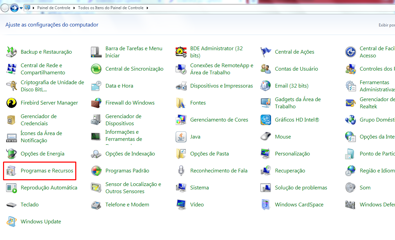Open the Solução de problemas link
This screenshot has height=240, width=395.
[301, 188]
